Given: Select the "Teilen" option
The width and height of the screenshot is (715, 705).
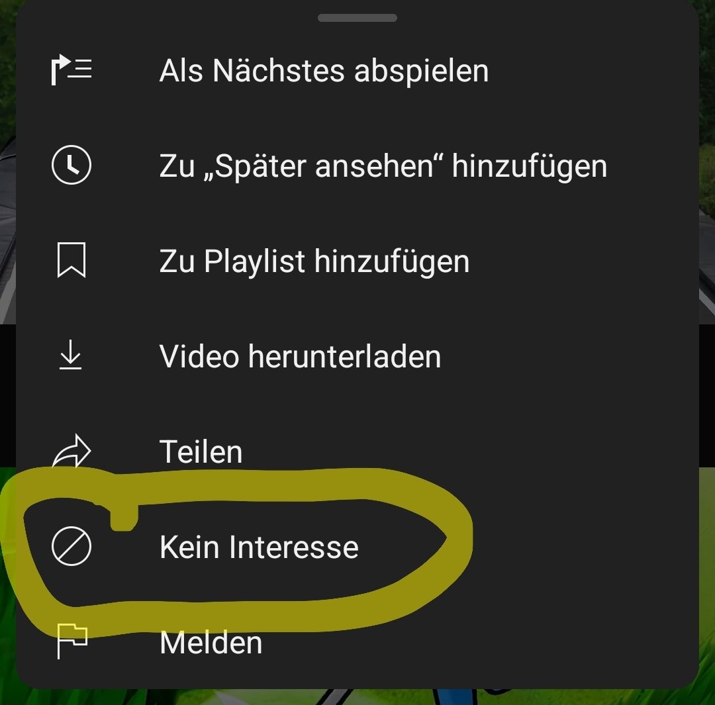Looking at the screenshot, I should [x=201, y=451].
